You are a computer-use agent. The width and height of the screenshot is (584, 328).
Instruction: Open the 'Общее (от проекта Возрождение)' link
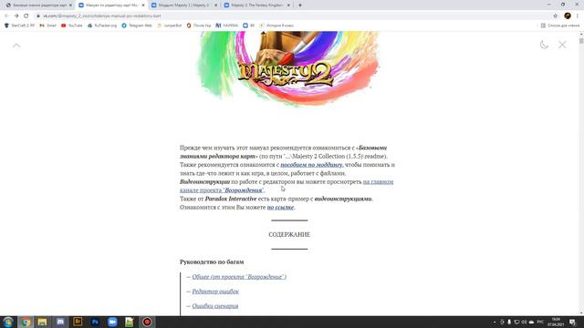(x=239, y=277)
